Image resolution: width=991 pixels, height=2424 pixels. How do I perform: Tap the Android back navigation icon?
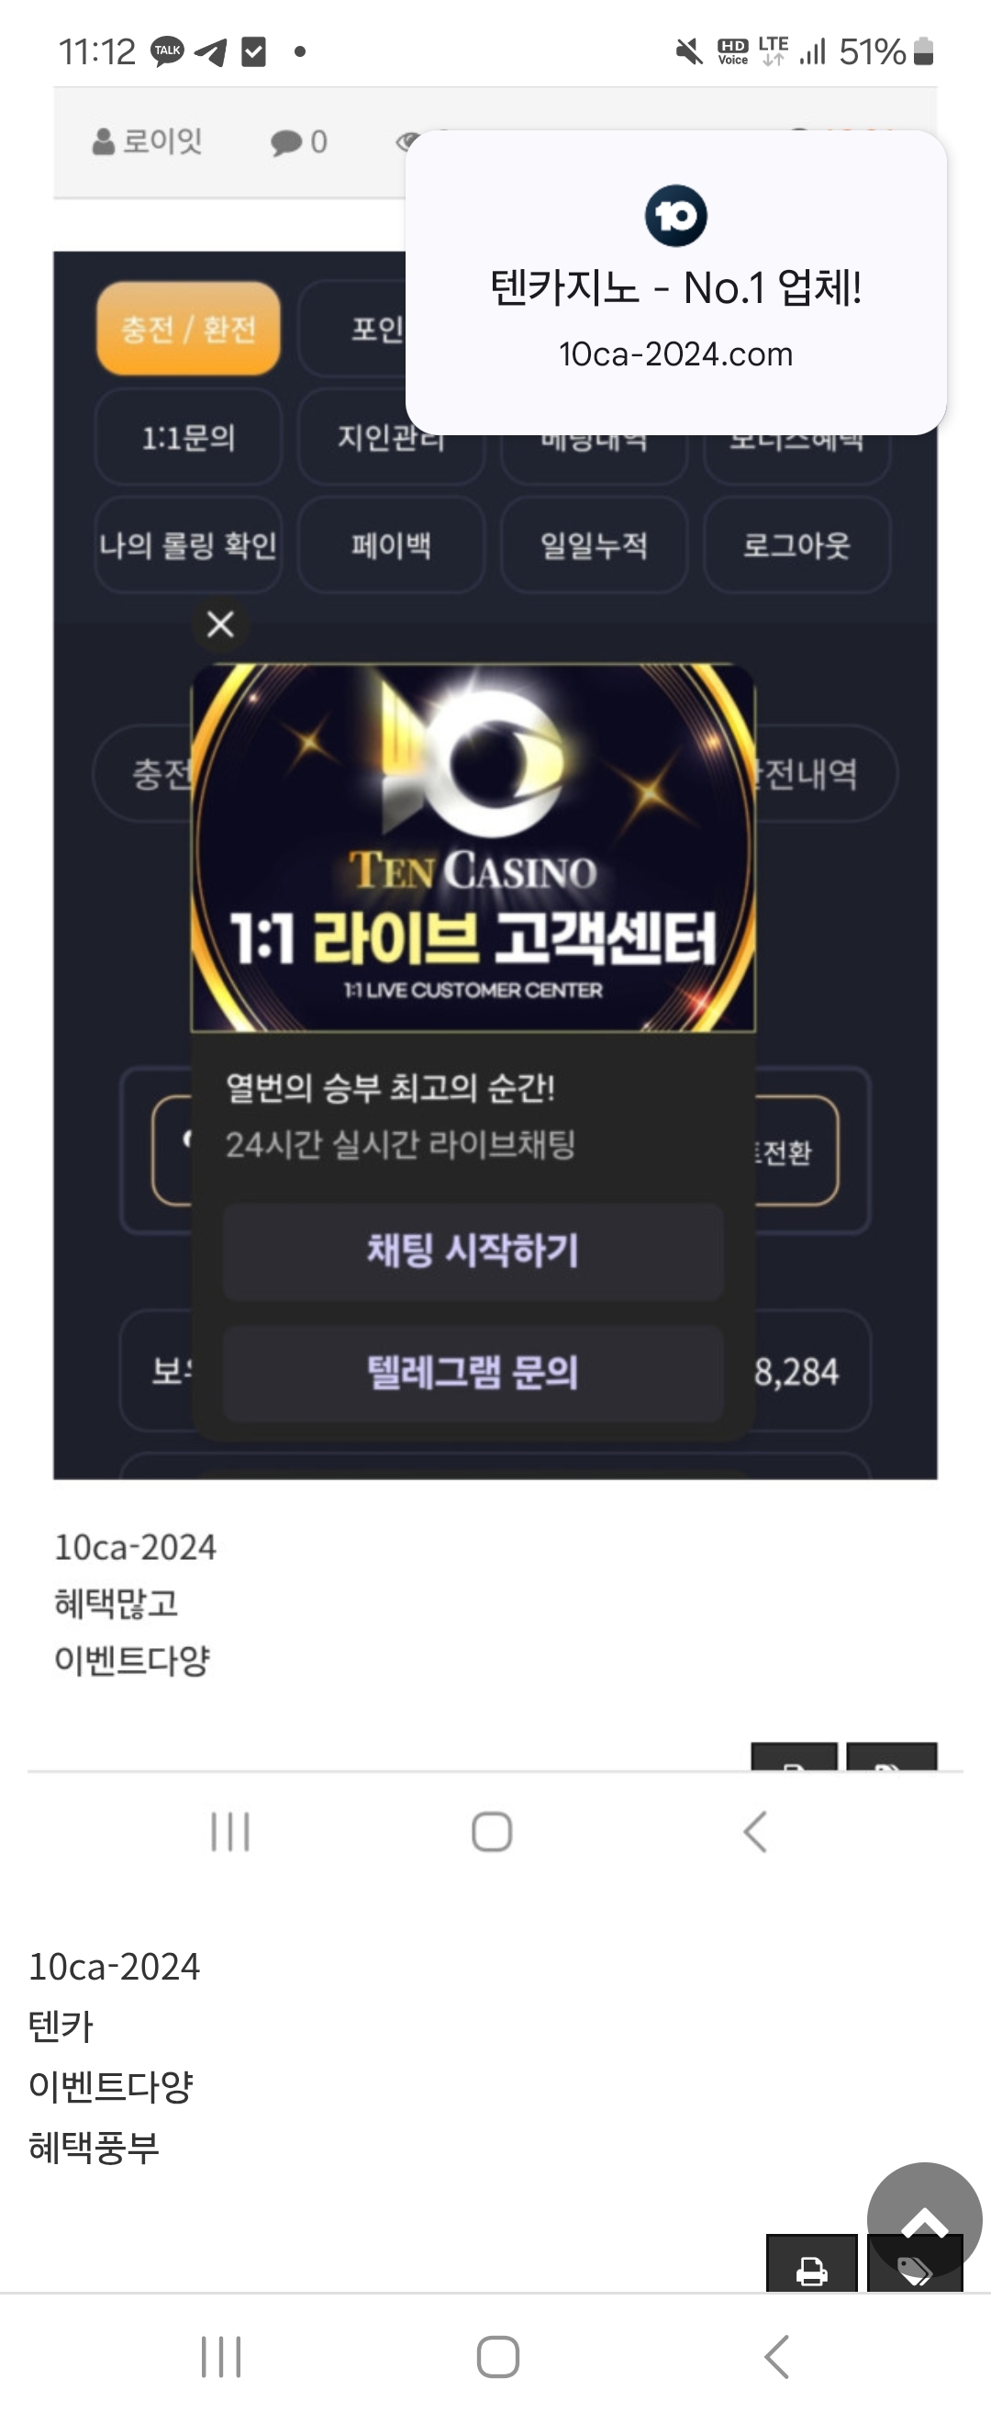[x=776, y=2356]
